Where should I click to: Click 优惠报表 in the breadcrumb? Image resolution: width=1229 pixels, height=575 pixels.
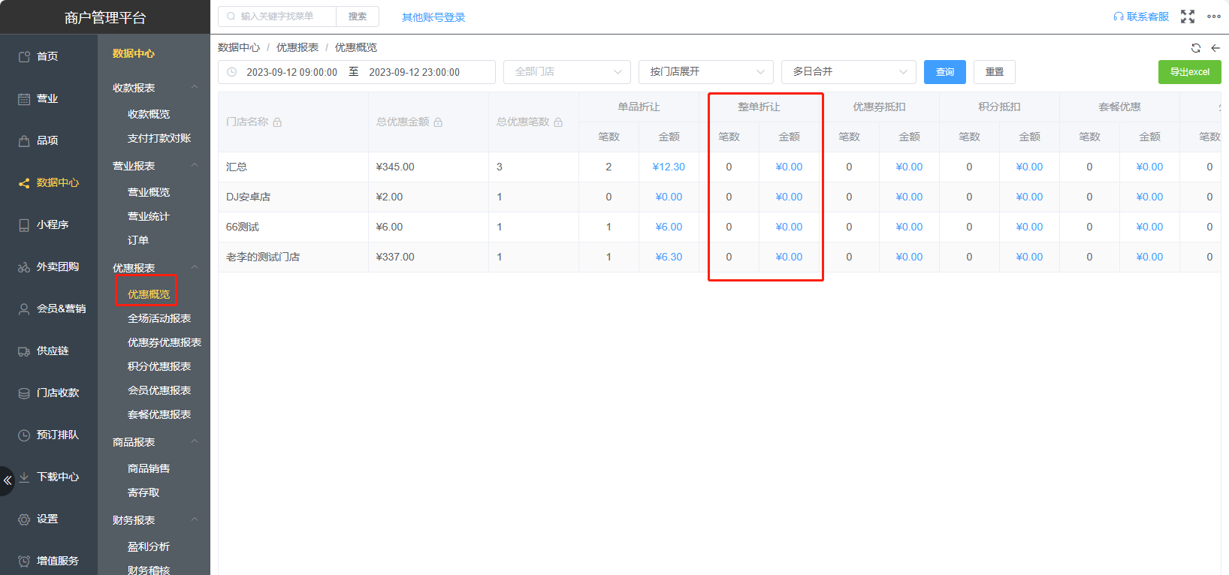click(x=297, y=47)
